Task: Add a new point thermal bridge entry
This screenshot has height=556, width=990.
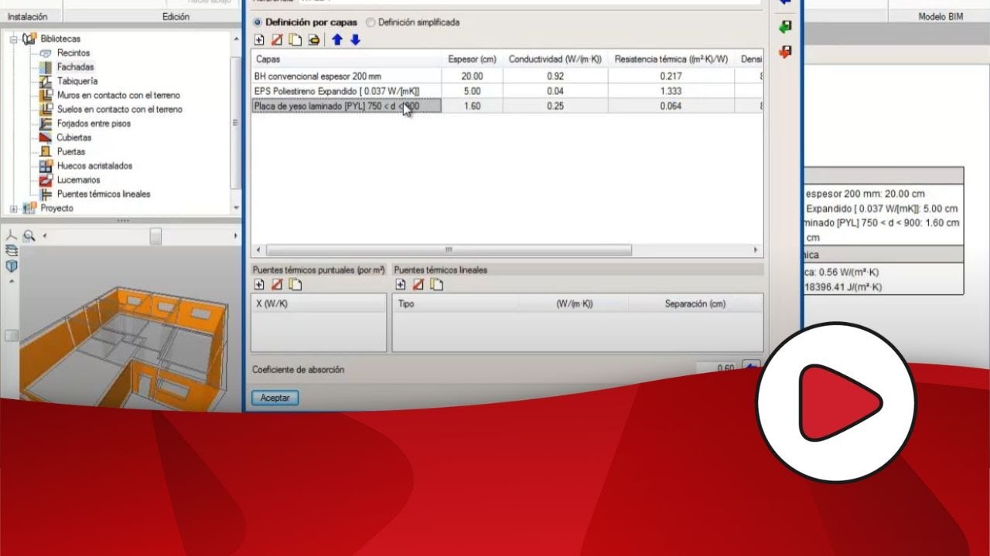Action: (259, 285)
